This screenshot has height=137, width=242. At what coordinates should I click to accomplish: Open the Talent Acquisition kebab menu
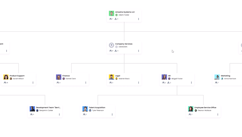(112, 114)
